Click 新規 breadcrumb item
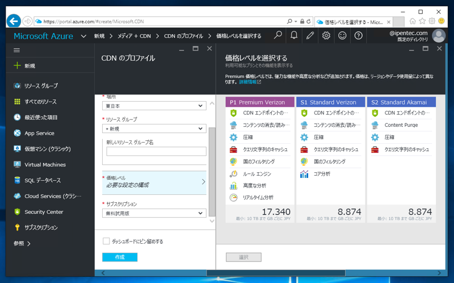 (99, 36)
